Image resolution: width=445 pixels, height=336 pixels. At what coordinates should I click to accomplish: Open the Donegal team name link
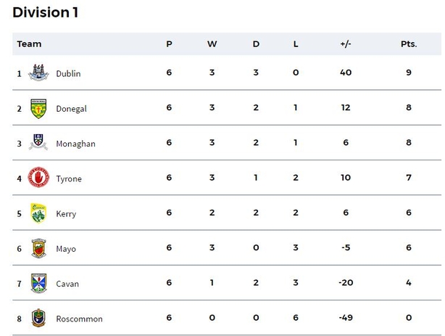pos(71,109)
